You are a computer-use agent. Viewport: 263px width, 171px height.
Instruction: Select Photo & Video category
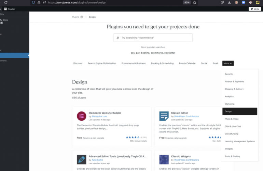pos(232,119)
